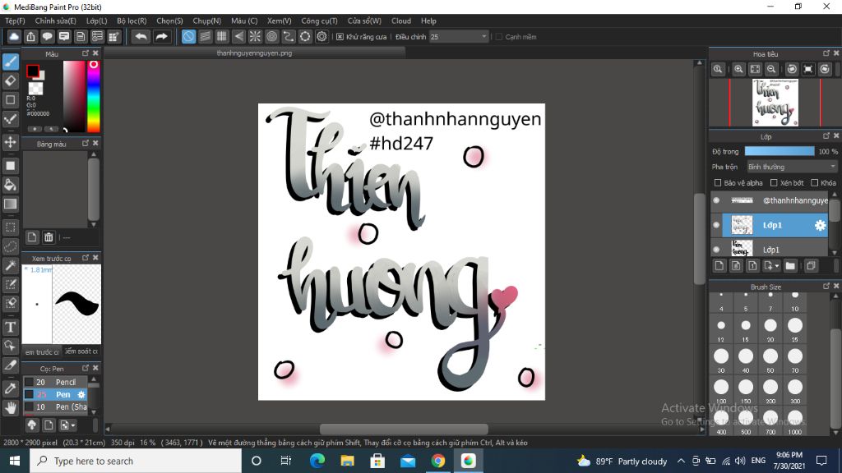Add a new layer in layer panel
Image resolution: width=842 pixels, height=473 pixels.
click(719, 265)
